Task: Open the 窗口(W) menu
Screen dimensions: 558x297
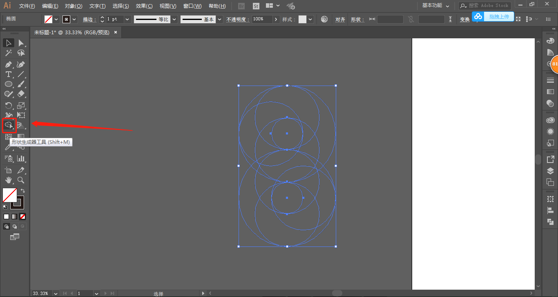Action: pyautogui.click(x=192, y=6)
